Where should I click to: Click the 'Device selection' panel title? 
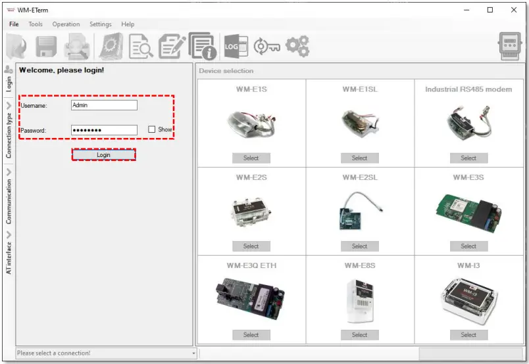tap(226, 71)
